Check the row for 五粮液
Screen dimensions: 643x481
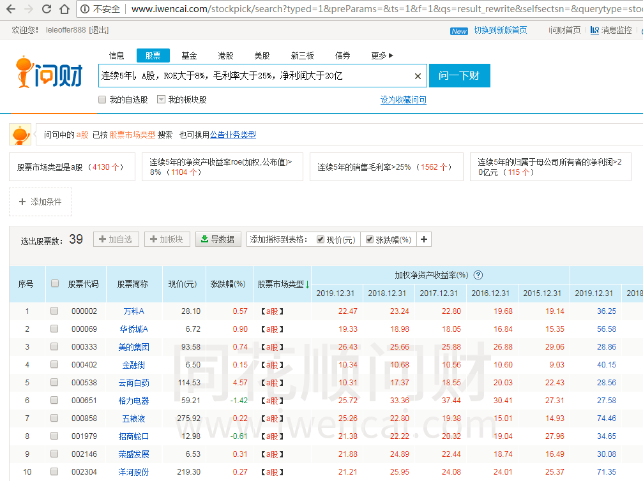point(54,418)
